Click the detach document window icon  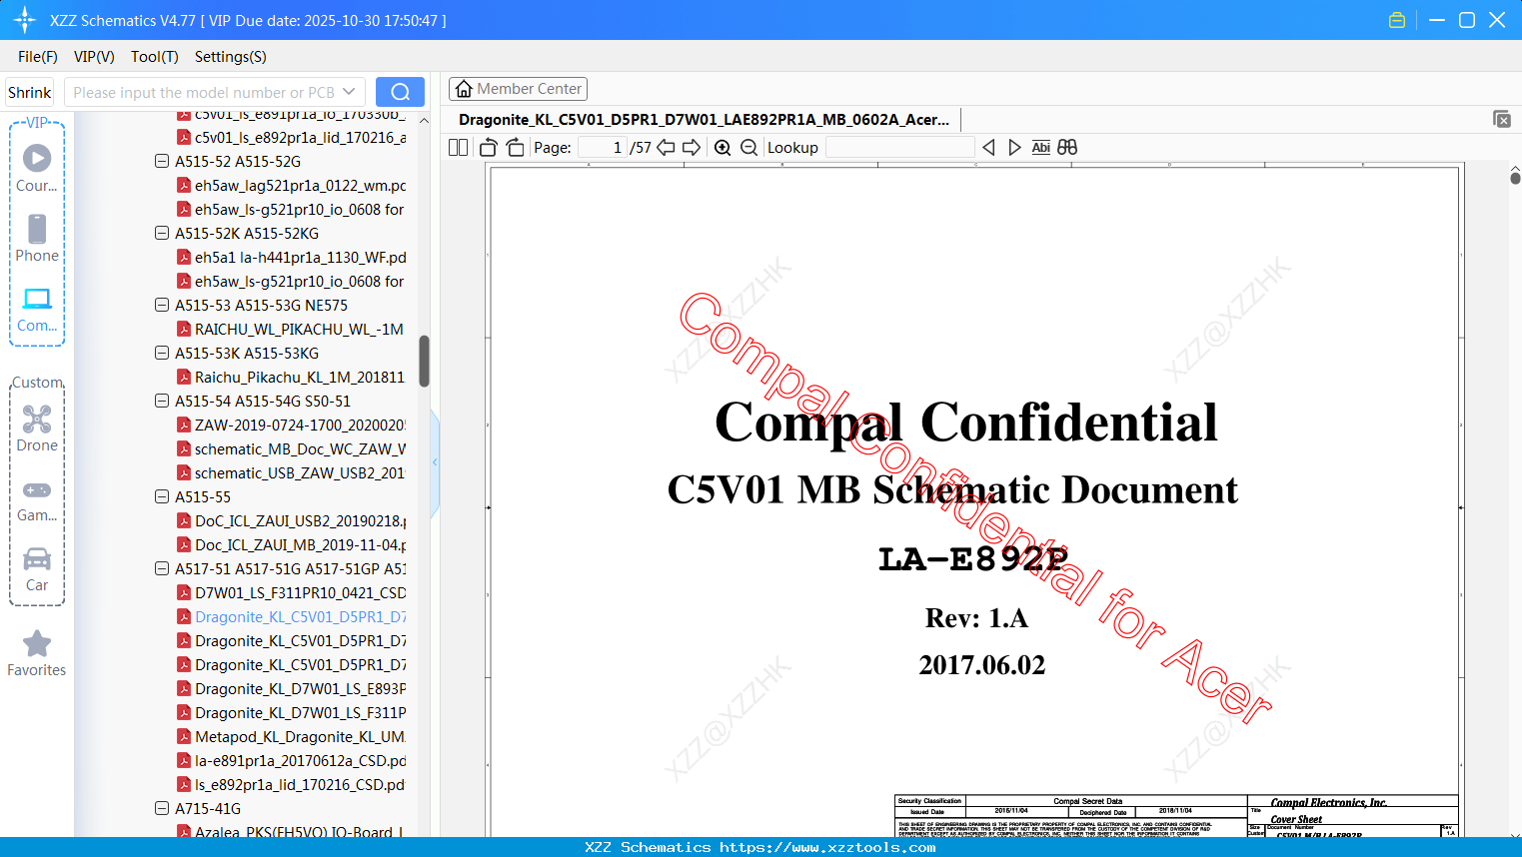(1502, 120)
